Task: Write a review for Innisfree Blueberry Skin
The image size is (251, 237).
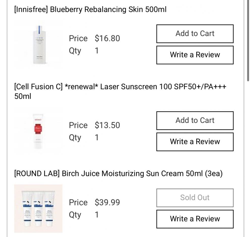Action: pyautogui.click(x=195, y=55)
